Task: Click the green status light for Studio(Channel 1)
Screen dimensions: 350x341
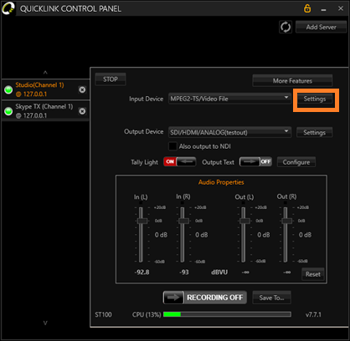Action: 8,89
